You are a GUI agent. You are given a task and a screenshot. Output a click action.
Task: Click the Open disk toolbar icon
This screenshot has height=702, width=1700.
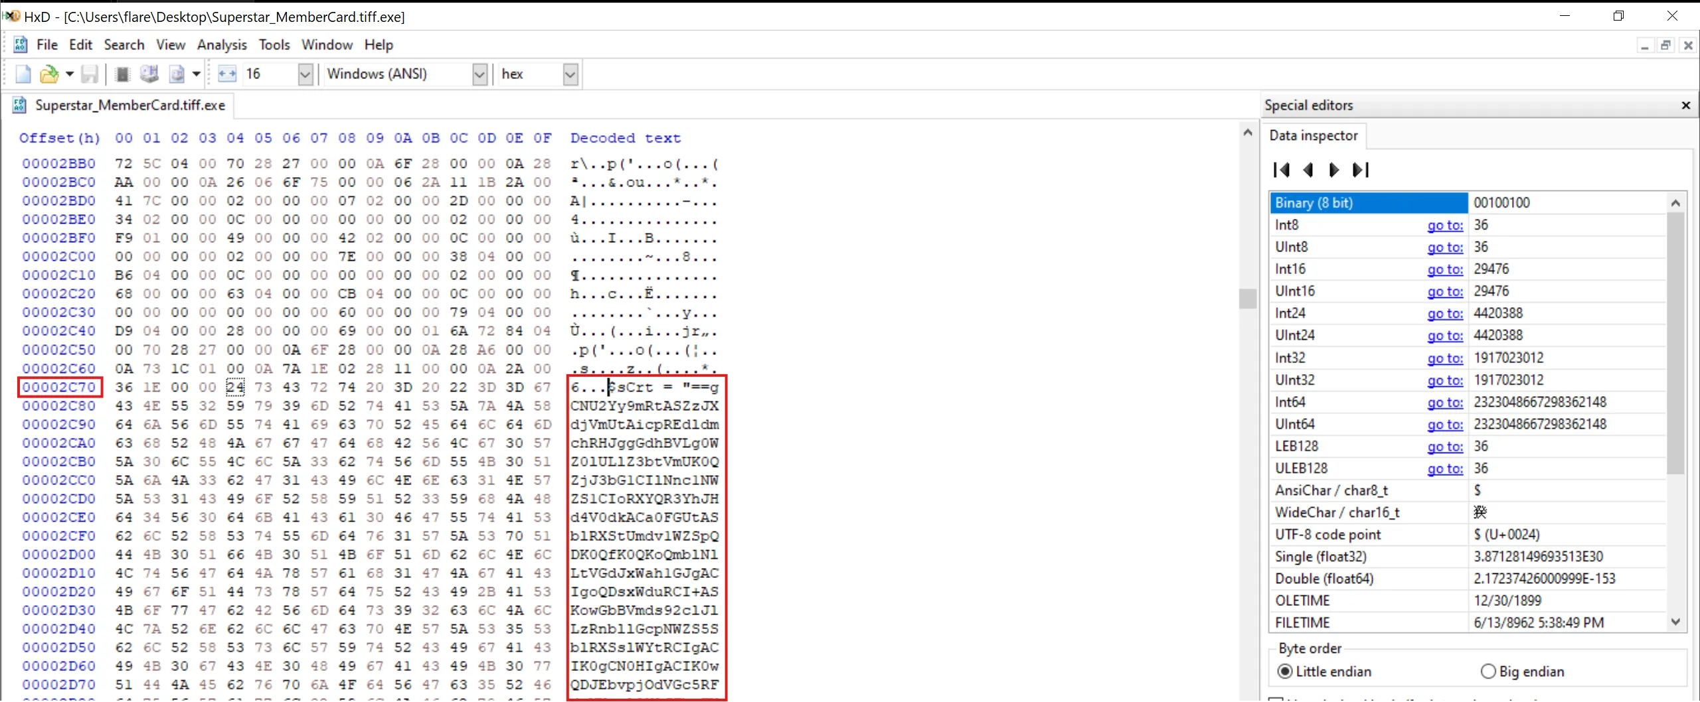point(149,74)
